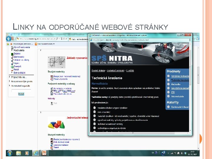Open Automatizácia in Predmety sidebar

[x=177, y=96]
